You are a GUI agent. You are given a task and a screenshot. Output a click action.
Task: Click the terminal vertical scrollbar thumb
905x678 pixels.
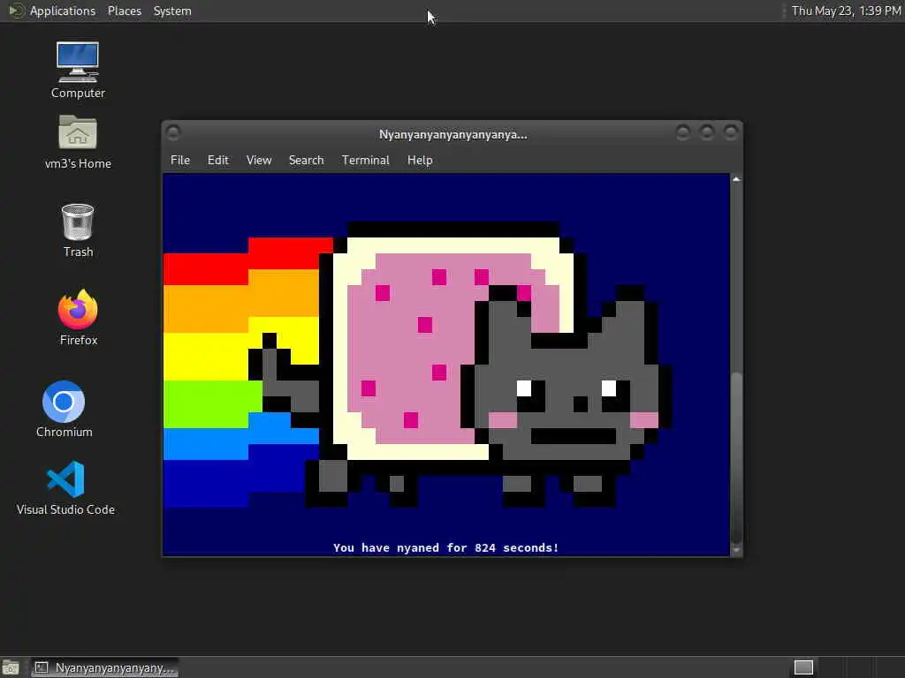point(736,457)
